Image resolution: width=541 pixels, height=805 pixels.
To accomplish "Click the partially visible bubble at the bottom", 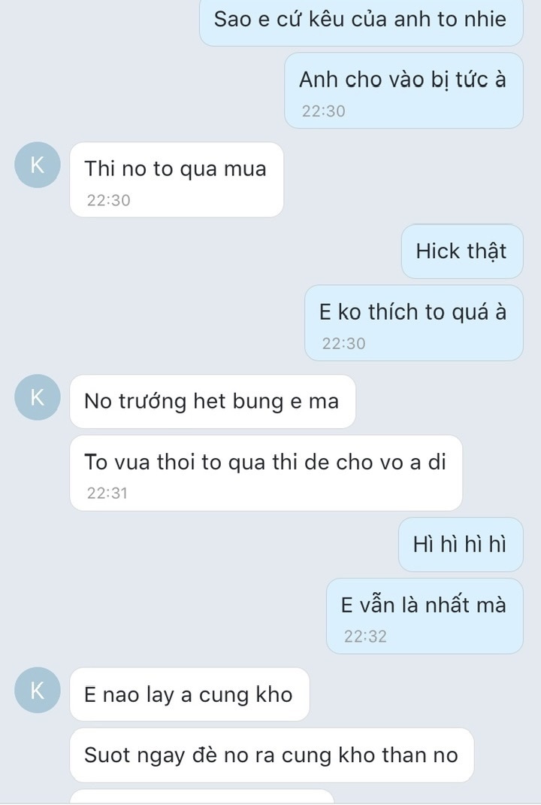I will click(x=201, y=796).
